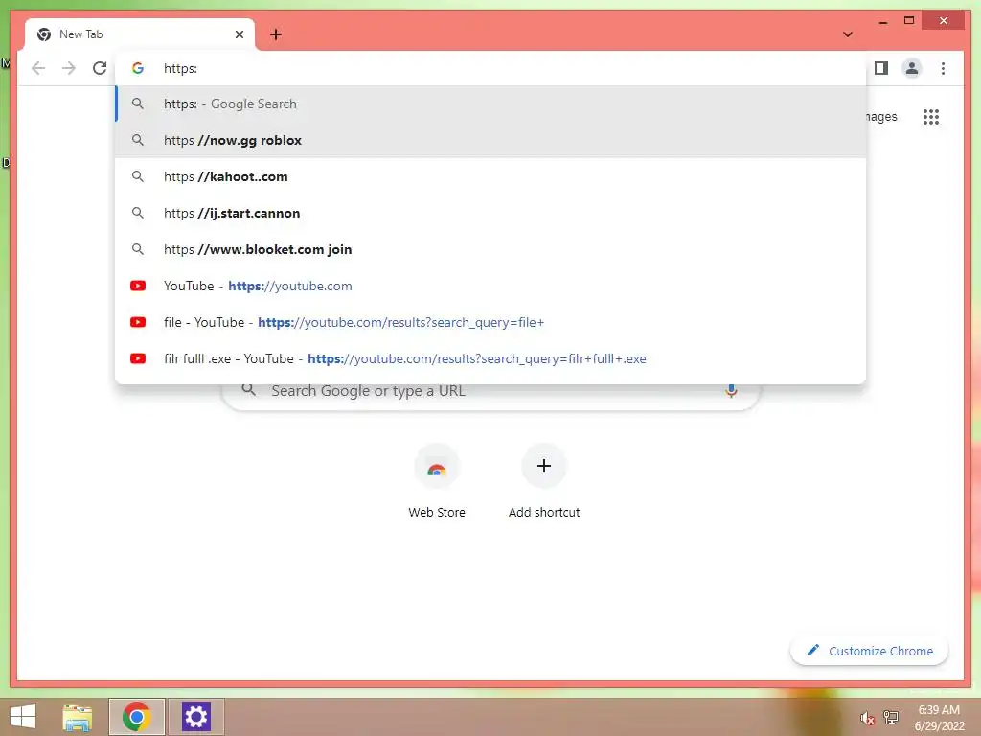
Task: Click the muted volume tray icon
Action: click(866, 718)
